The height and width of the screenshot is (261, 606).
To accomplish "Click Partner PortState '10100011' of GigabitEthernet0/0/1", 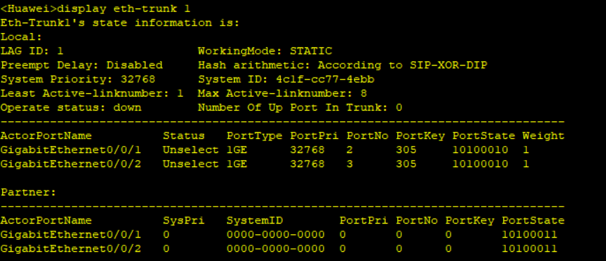I will [x=530, y=235].
